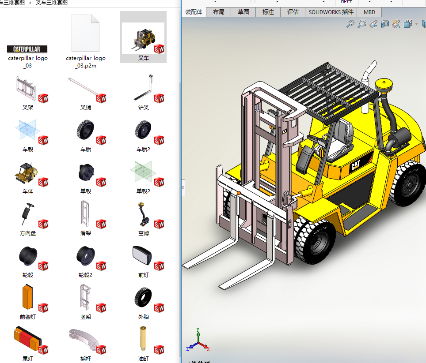
Task: Select the caterpillar_logo_03 image file
Action: [28, 49]
